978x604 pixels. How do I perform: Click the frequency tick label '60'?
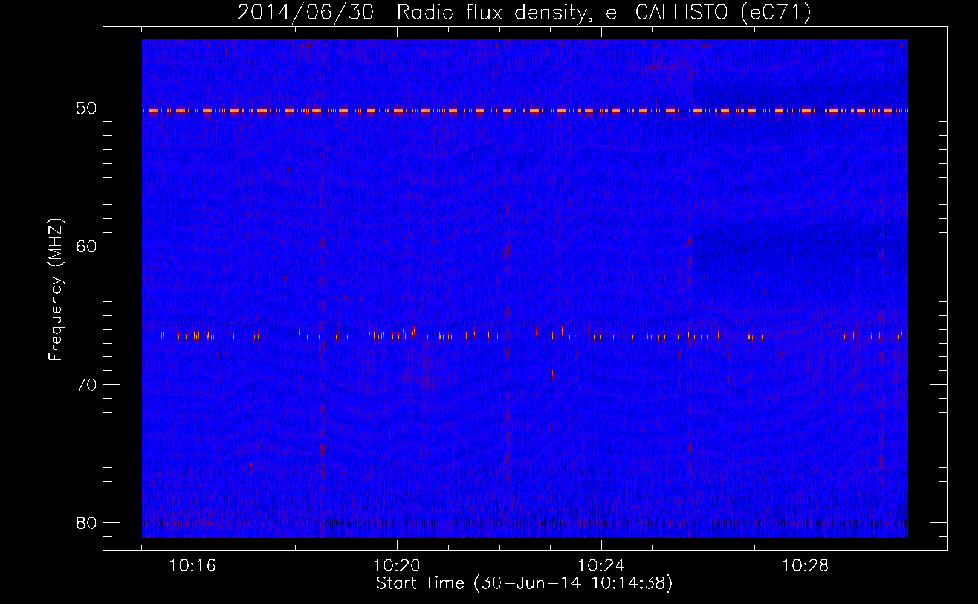coord(86,246)
